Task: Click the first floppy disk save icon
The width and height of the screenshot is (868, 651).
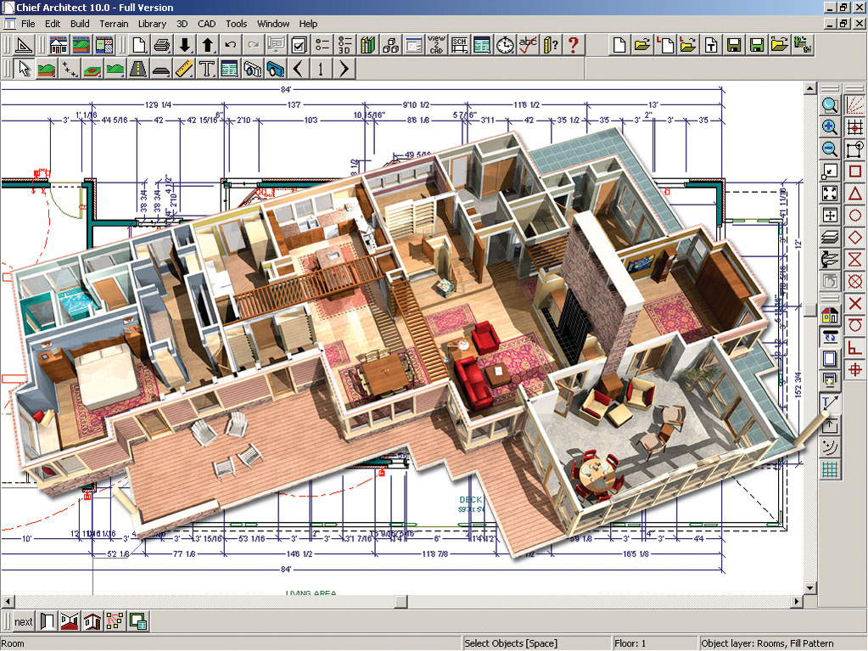Action: point(733,45)
